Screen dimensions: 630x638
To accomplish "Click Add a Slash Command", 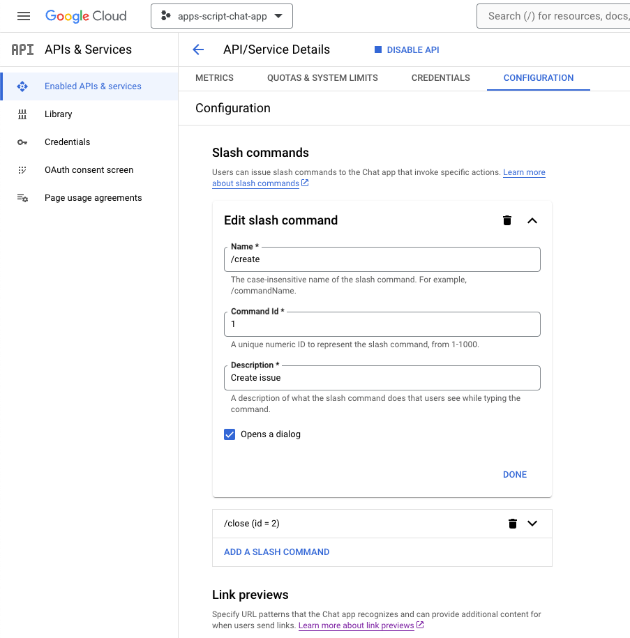I will tap(276, 552).
